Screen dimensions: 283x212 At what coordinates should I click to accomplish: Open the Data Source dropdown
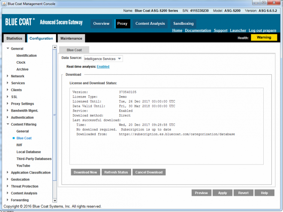tap(103, 59)
